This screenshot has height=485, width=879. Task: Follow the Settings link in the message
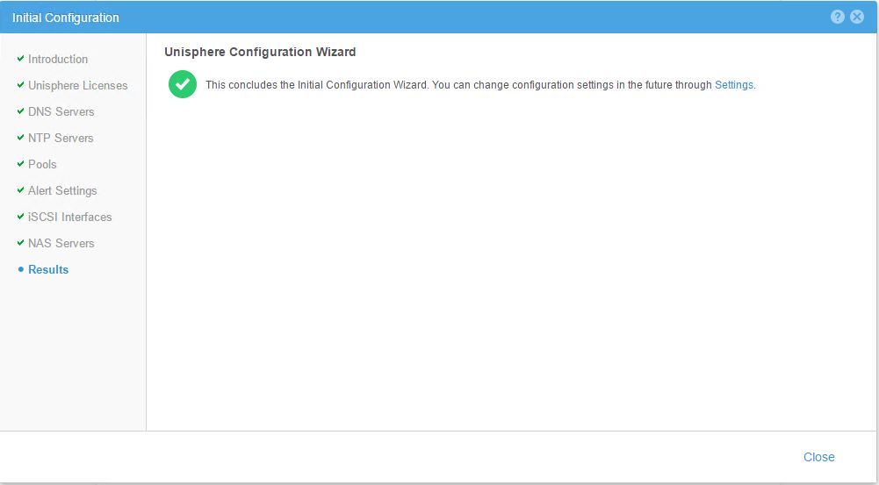pos(733,85)
